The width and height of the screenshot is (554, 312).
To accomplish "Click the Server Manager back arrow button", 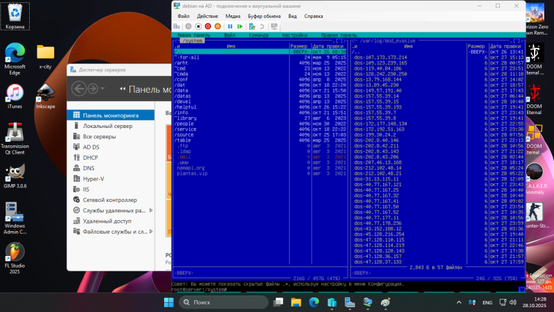I will point(79,89).
